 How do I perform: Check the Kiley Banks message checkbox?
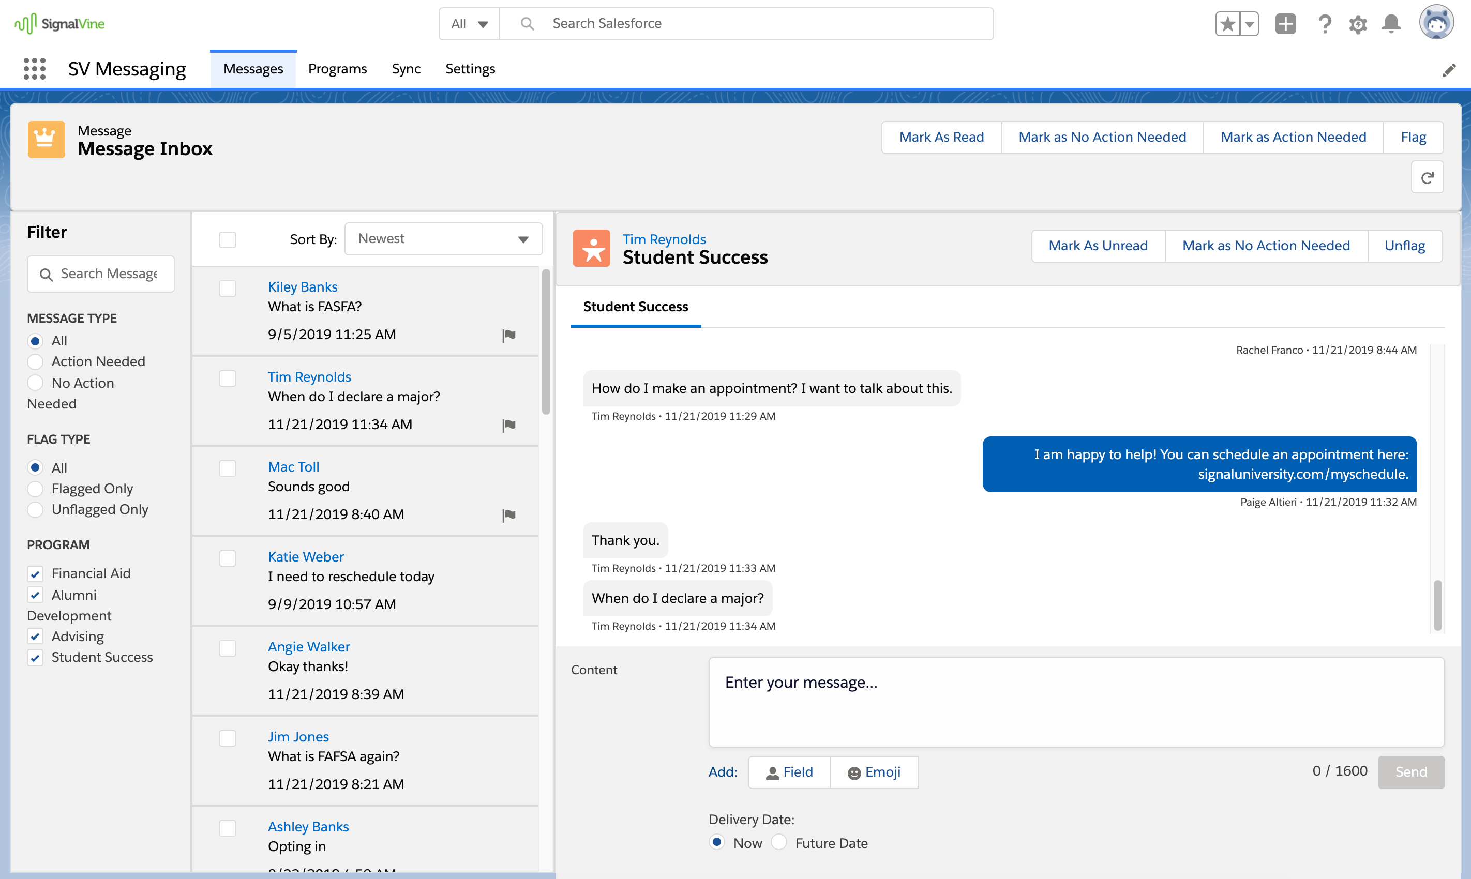(x=228, y=289)
